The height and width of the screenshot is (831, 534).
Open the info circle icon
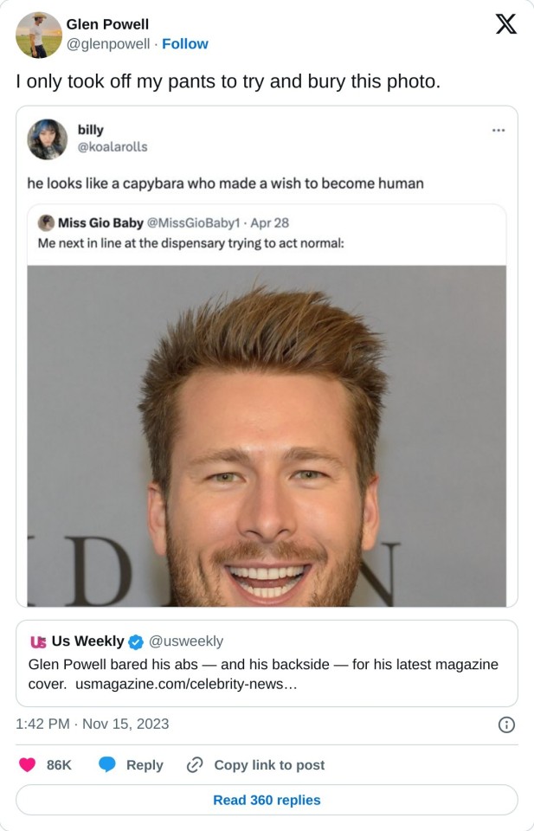(506, 725)
